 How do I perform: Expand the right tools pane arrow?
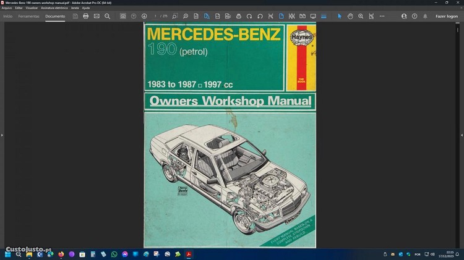[461, 135]
